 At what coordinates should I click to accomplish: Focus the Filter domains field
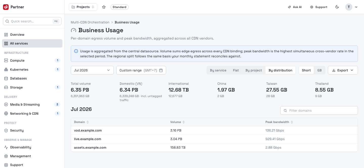point(319,110)
